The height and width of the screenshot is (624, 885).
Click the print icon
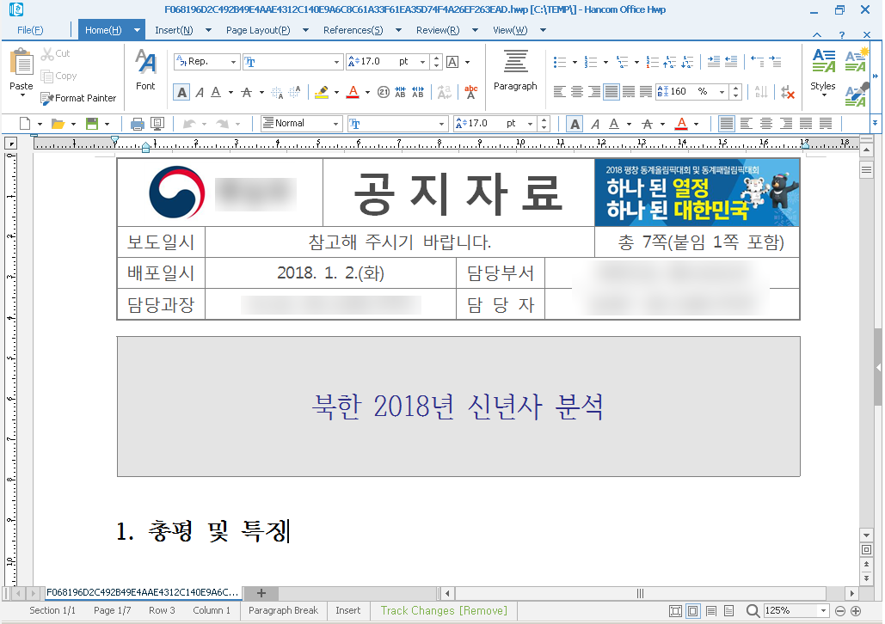(137, 124)
